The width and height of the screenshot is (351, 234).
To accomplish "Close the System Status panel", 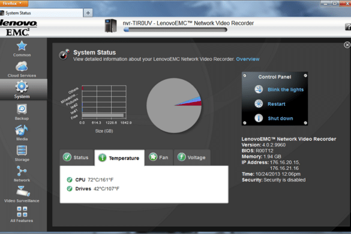I will pyautogui.click(x=347, y=45).
